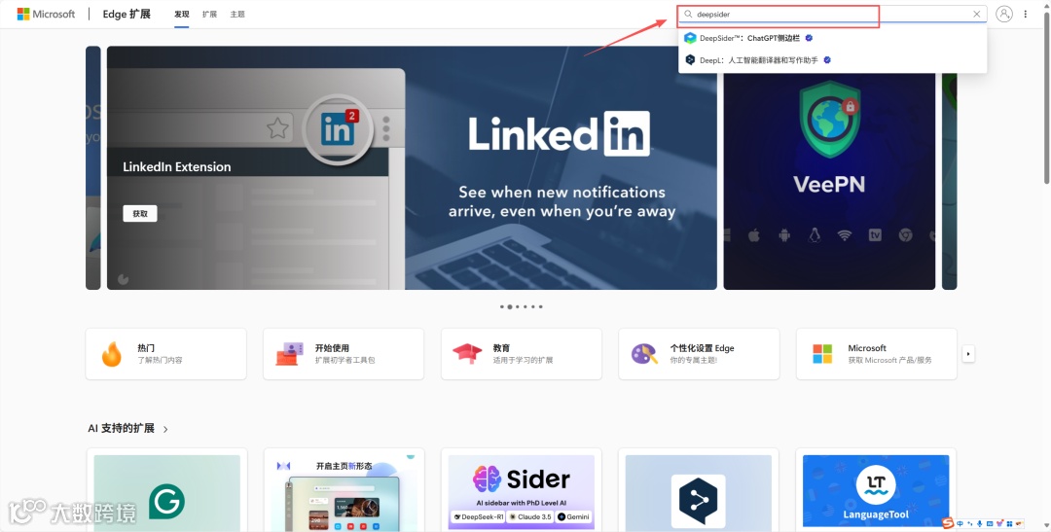Select the first carousel dot
The image size is (1051, 532).
tap(502, 307)
